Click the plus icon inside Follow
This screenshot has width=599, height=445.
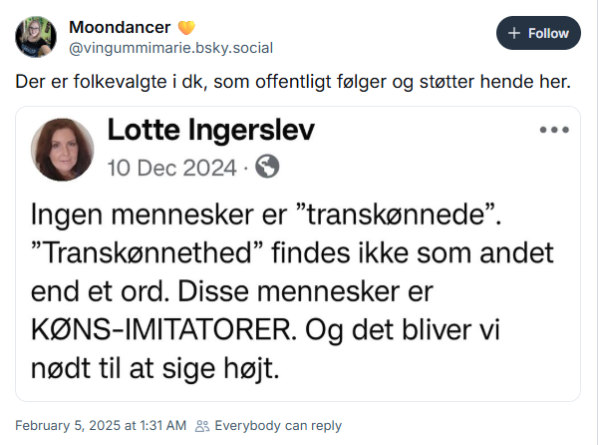pos(514,33)
